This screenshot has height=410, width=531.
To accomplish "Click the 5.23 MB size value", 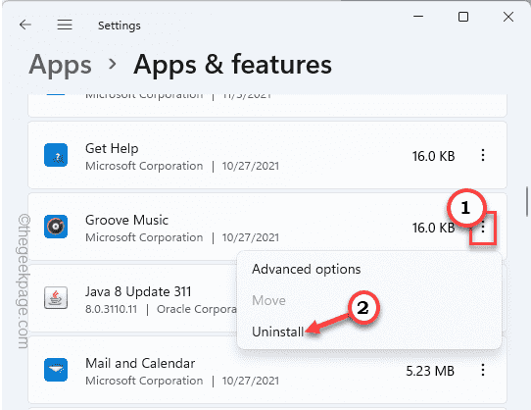I will pyautogui.click(x=430, y=371).
